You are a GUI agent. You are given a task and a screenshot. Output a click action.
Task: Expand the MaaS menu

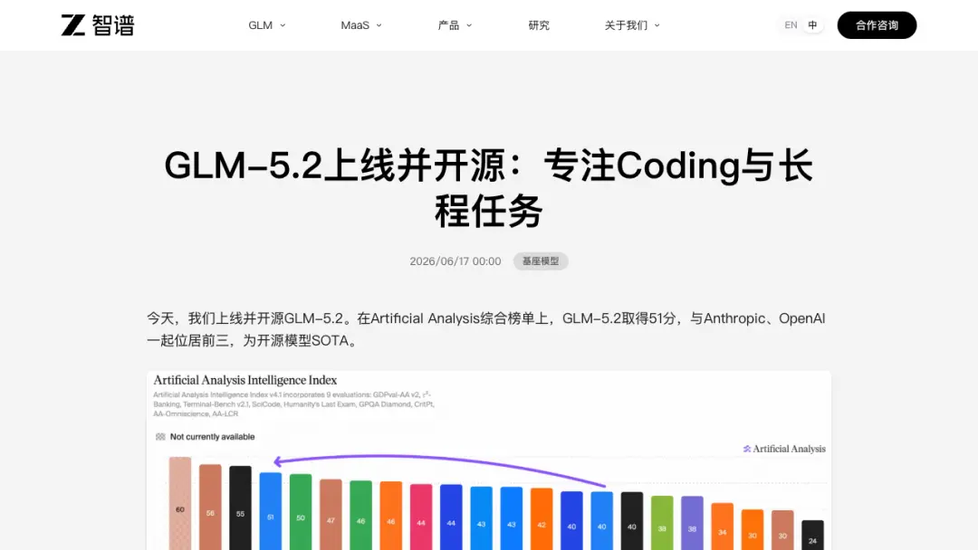pos(361,25)
